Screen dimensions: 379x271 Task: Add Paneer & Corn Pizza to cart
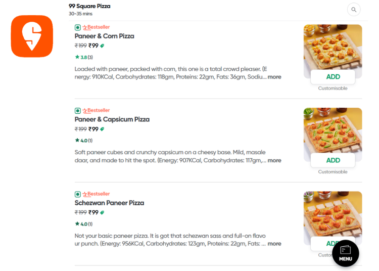[333, 77]
